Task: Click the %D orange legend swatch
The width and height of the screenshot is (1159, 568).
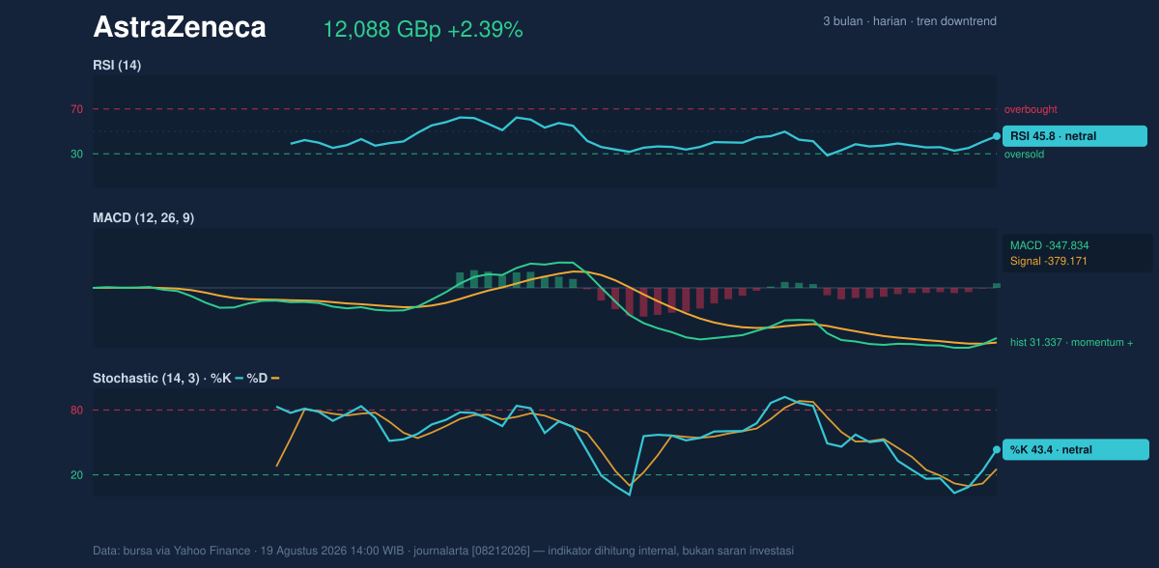Action: click(275, 379)
